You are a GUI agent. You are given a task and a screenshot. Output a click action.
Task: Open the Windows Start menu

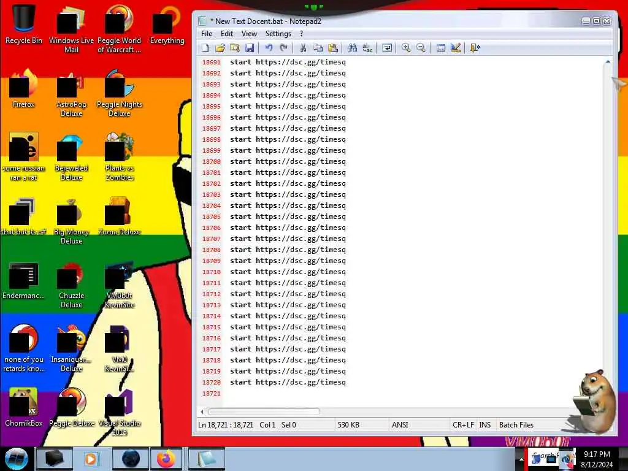click(17, 459)
